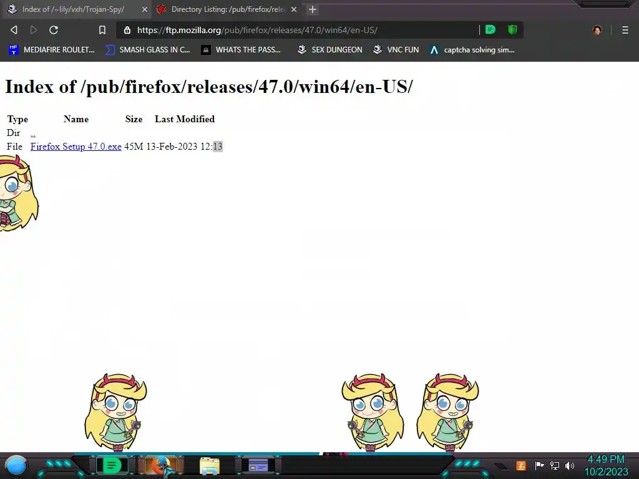Close the Directory Listing tab
This screenshot has height=479, width=639.
pyautogui.click(x=294, y=9)
